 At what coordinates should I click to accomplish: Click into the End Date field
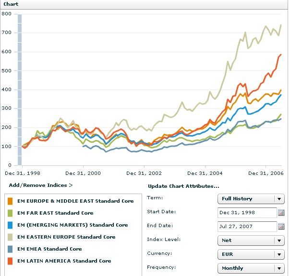pyautogui.click(x=246, y=226)
